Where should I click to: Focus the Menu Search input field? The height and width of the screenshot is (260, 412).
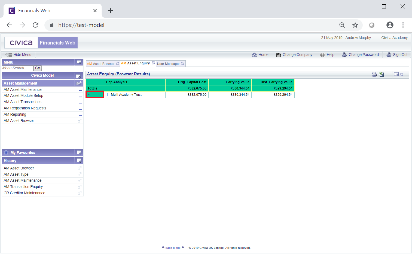coord(17,68)
